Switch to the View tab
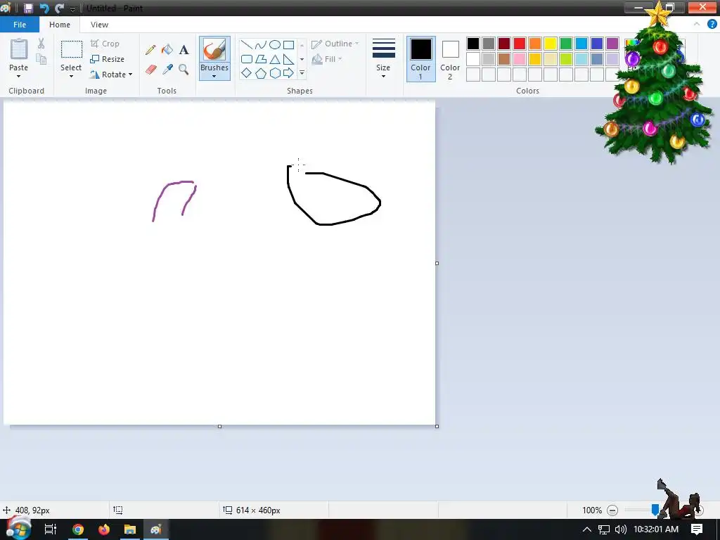 click(99, 25)
